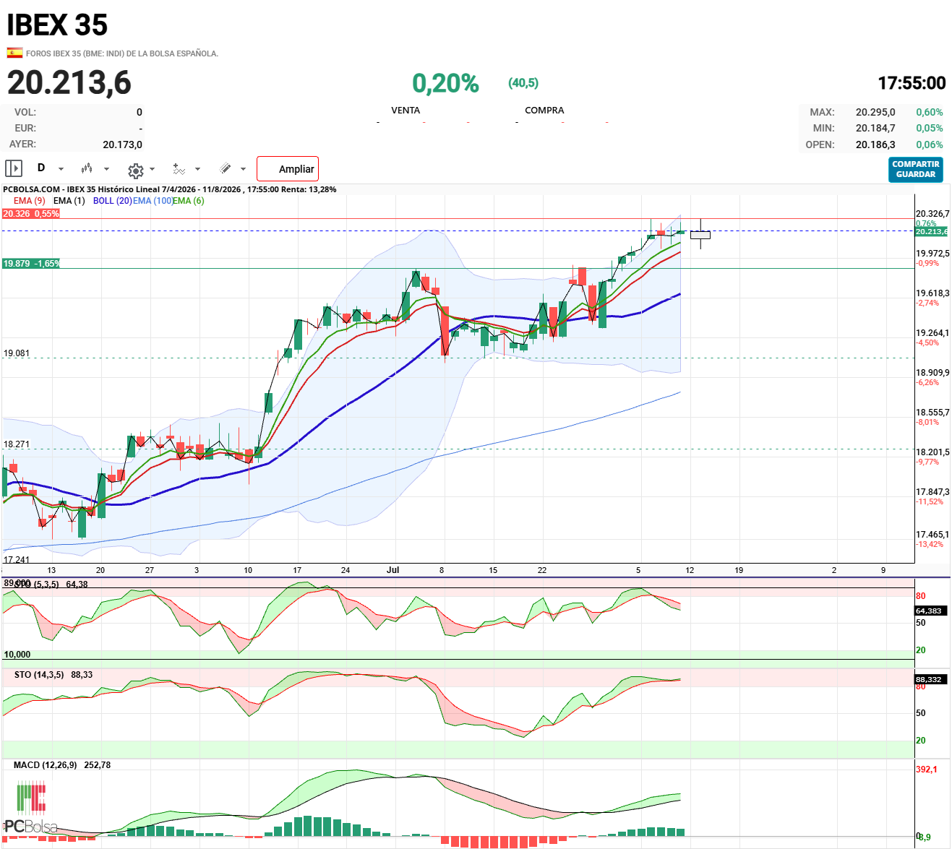Click the add indicators icon
Screen dimensions: 952x849
click(x=179, y=169)
